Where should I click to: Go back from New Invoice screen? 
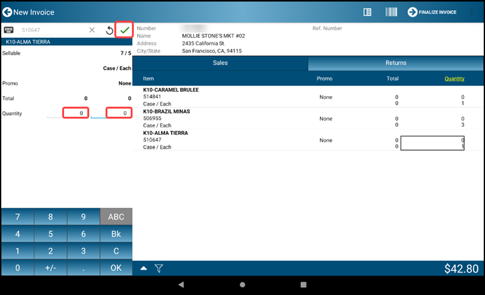pos(7,12)
